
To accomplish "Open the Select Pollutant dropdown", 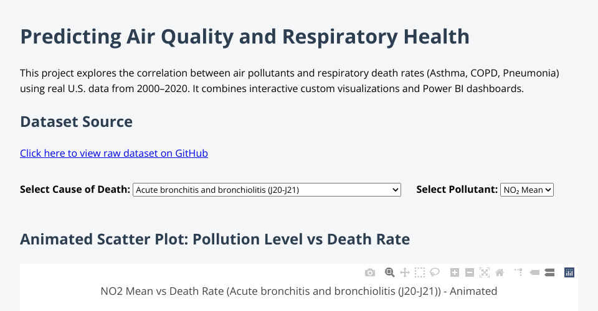I will pyautogui.click(x=527, y=190).
